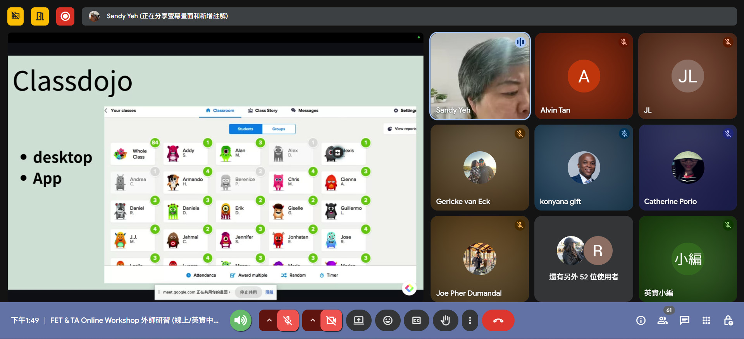Show the participants list icon
Viewport: 744px width, 339px height.
[x=663, y=320]
